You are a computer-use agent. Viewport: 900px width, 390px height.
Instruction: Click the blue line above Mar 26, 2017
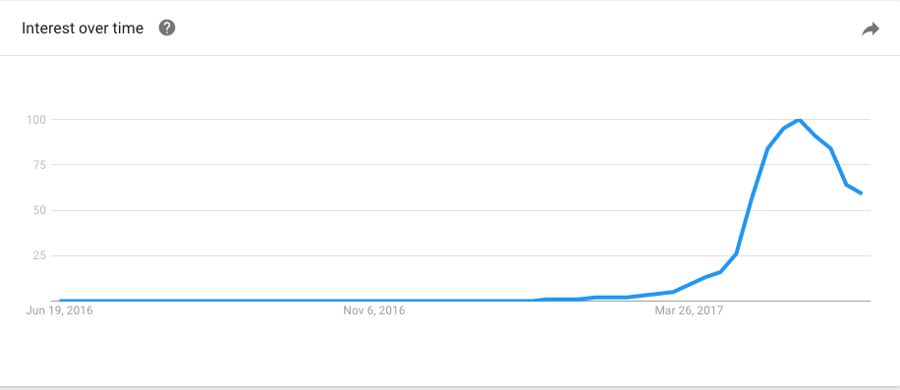coord(690,284)
